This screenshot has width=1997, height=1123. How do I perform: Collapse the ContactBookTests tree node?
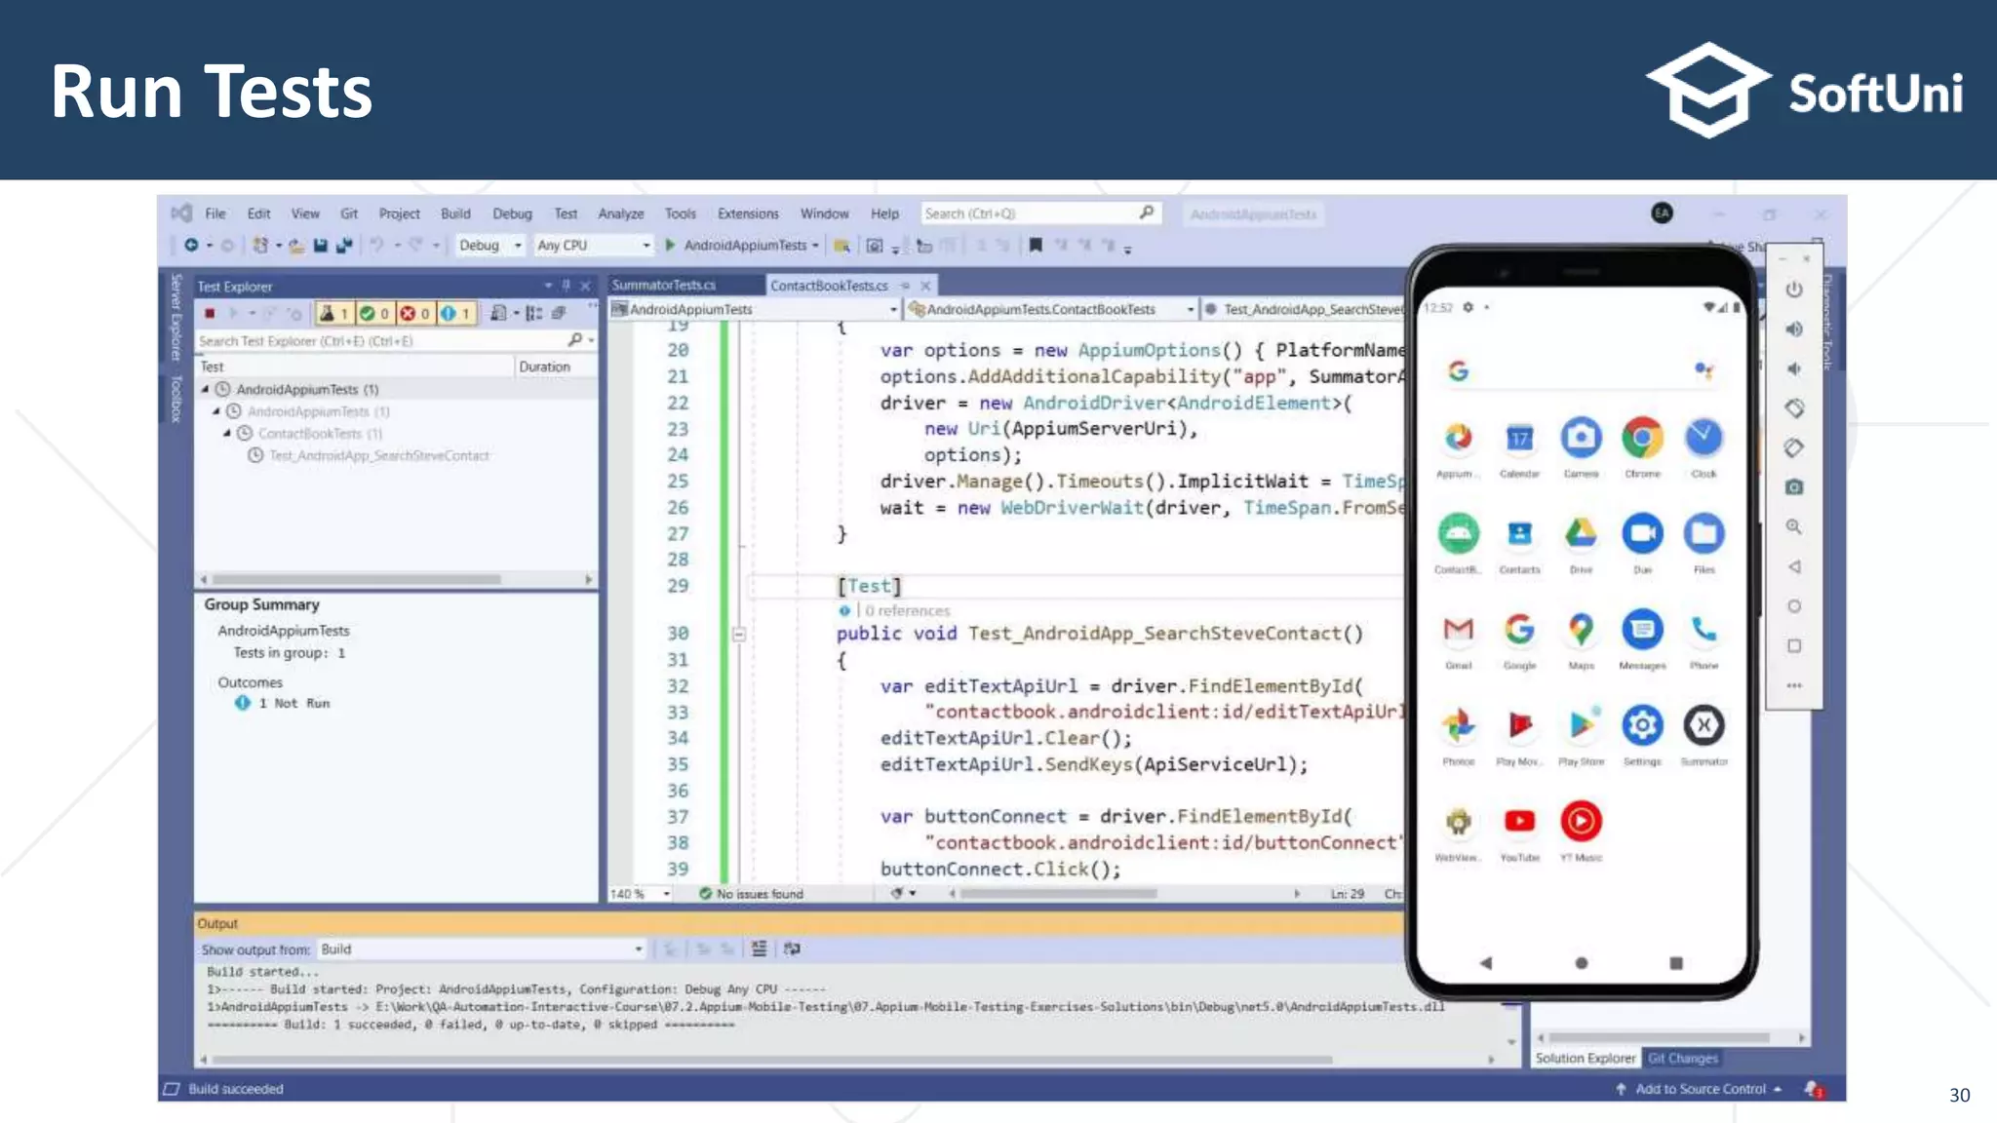pos(227,434)
